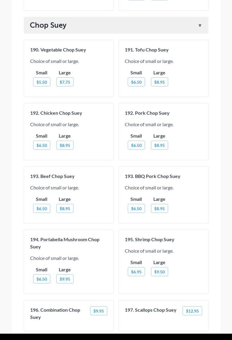Add Combination Chop Suey for $9.95
Image resolution: width=232 pixels, height=340 pixels.
[x=99, y=311]
